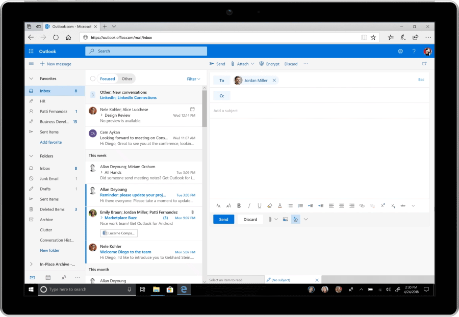Insert a numbered list

pyautogui.click(x=300, y=206)
